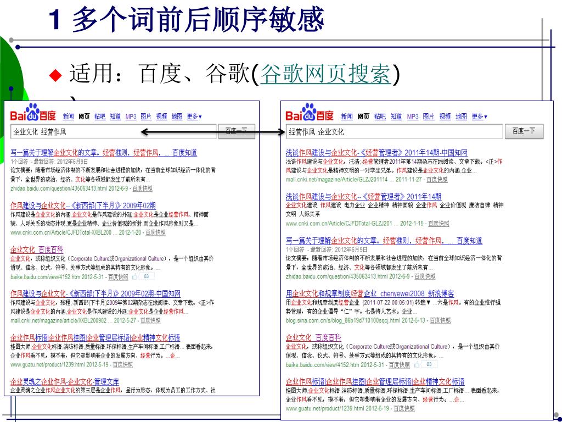The image size is (562, 422).
Task: Select 网页 tab in the right Baidu page
Action: (363, 116)
